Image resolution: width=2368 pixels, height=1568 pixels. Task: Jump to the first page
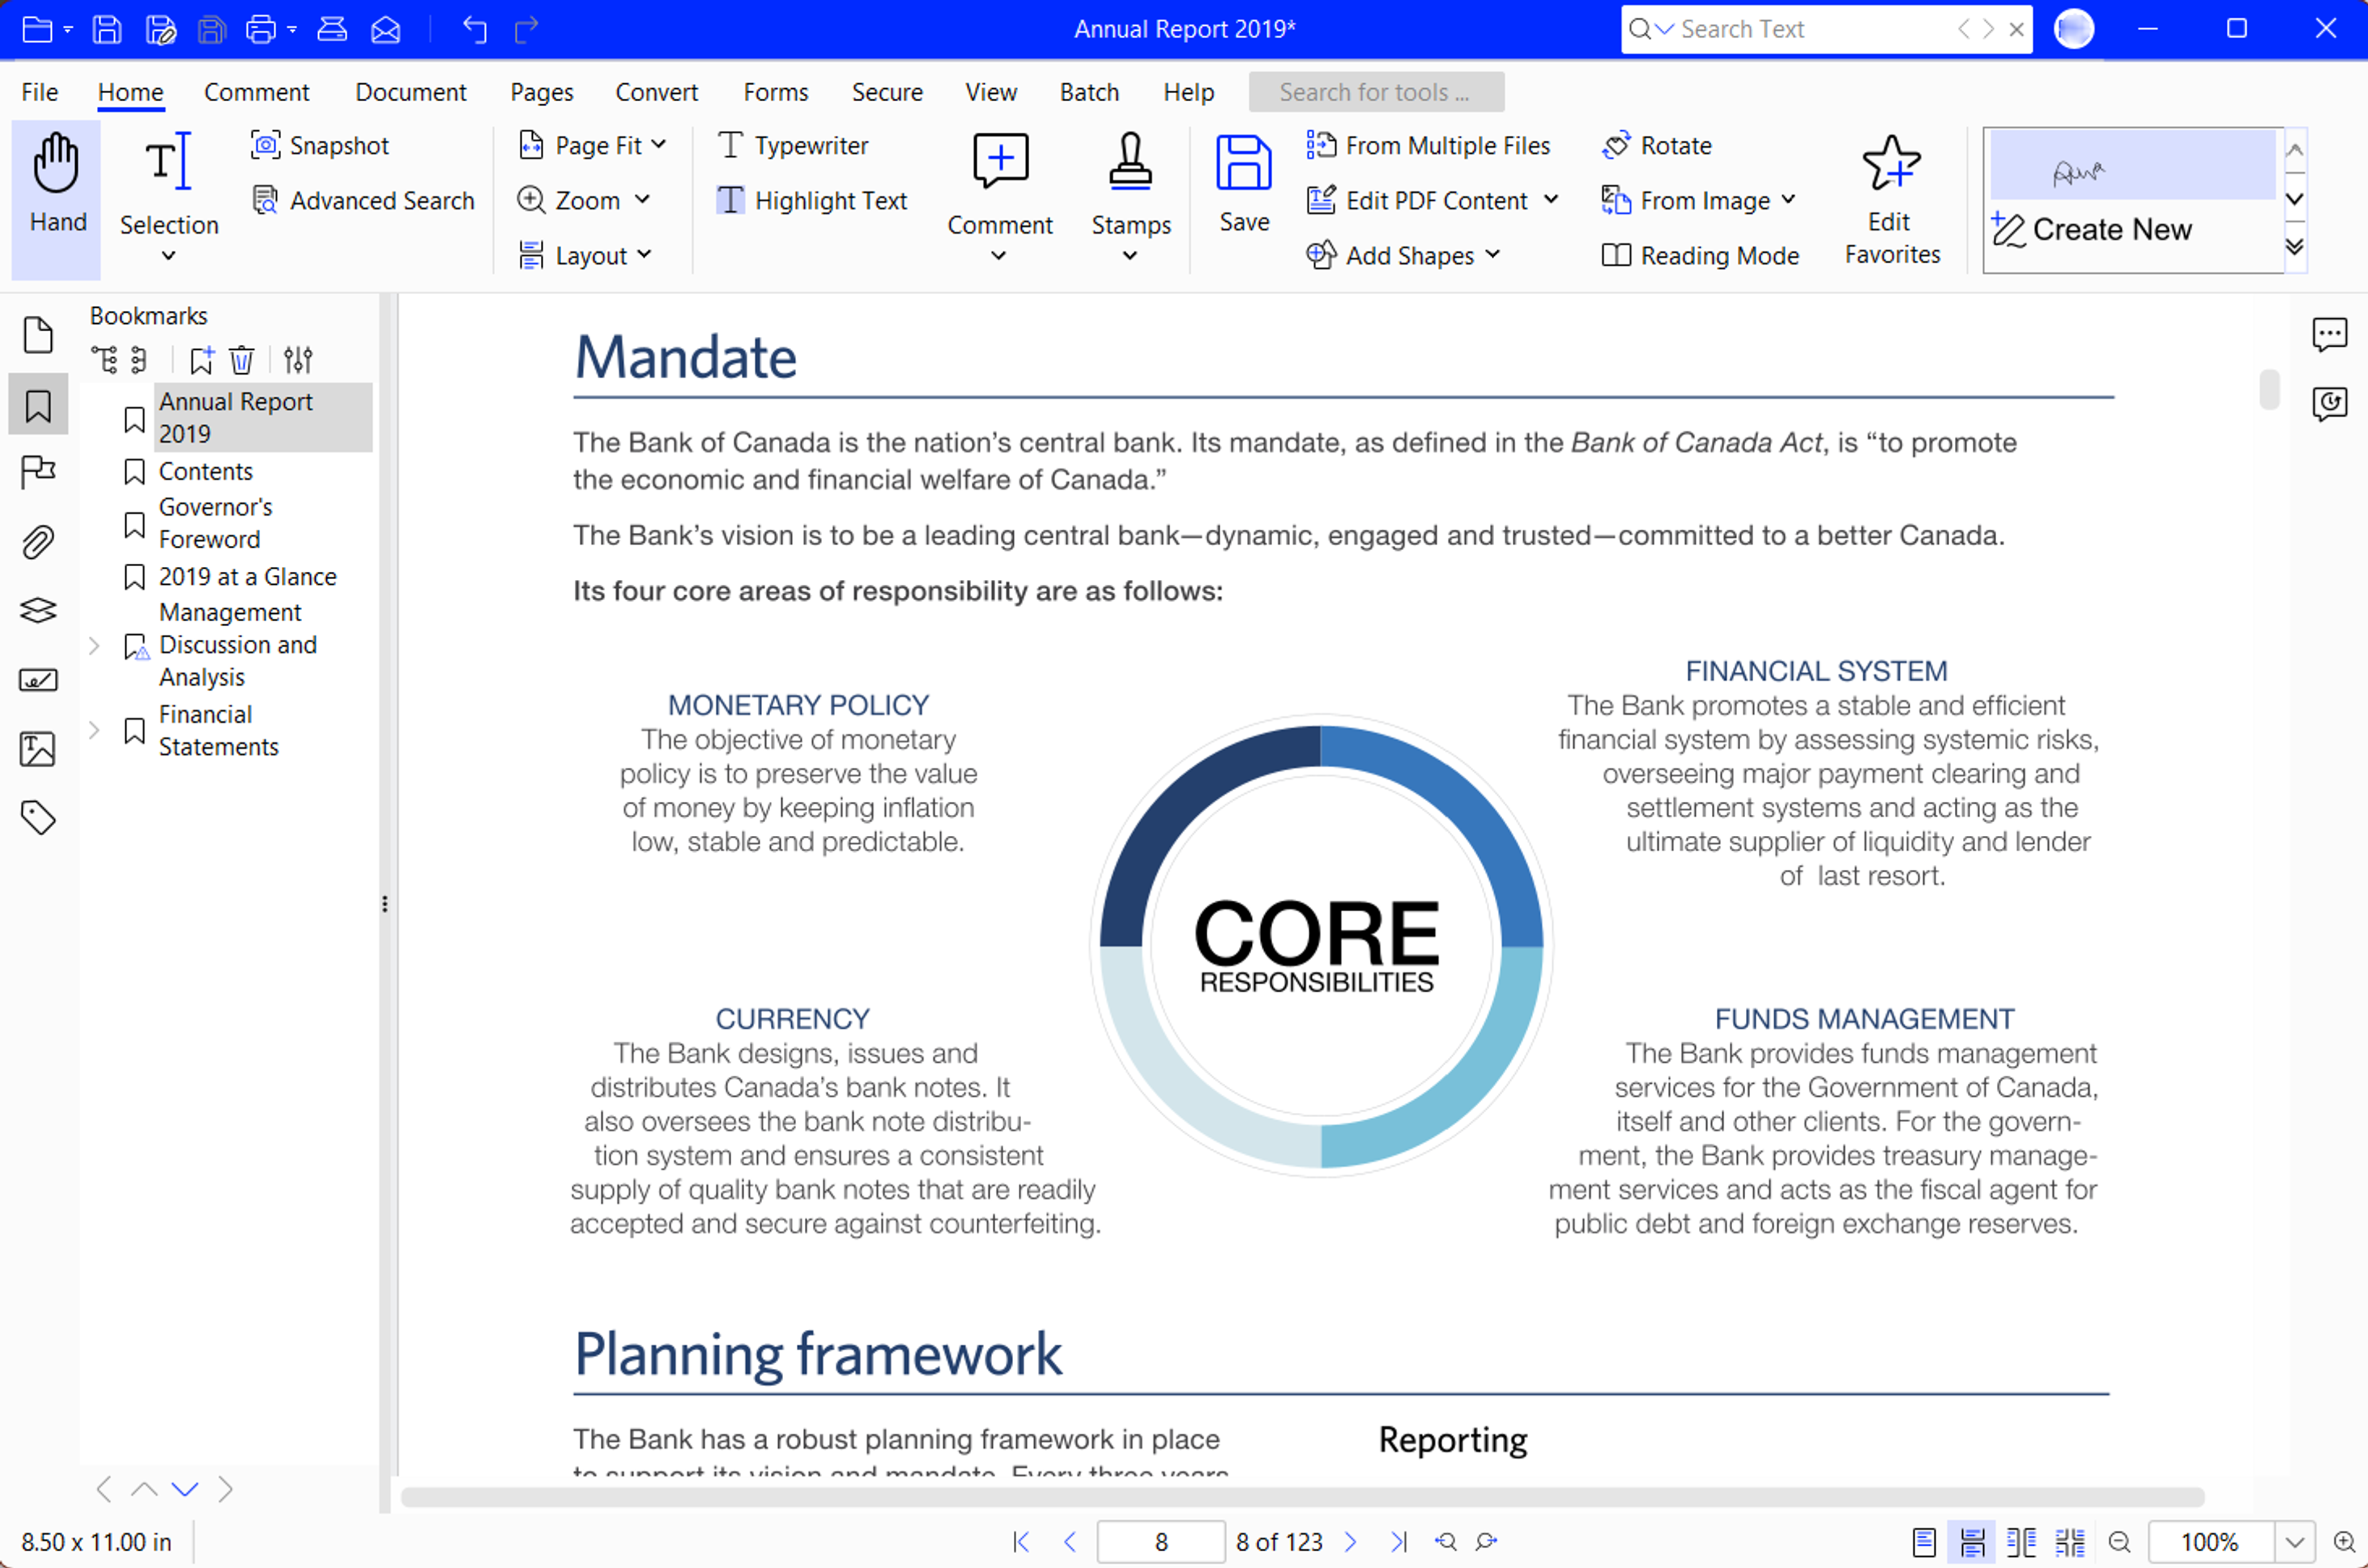click(1021, 1542)
